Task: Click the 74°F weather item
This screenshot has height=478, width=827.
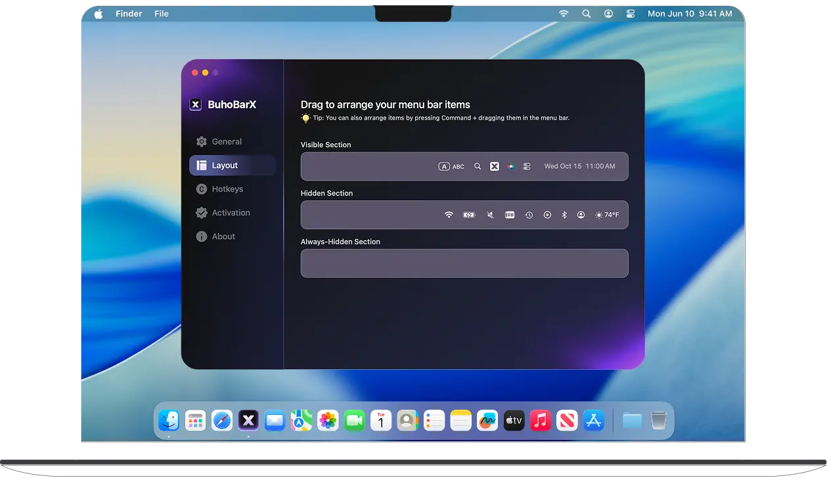Action: tap(607, 215)
